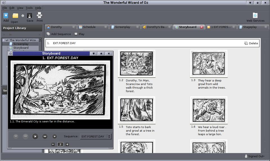Click the Add project icon
The width and height of the screenshot is (270, 161).
(6, 16)
